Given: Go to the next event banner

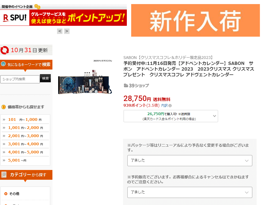Looking at the screenshot, I should click(x=67, y=31).
